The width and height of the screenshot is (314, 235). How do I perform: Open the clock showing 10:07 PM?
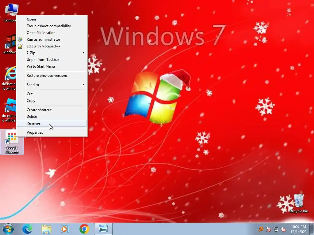[298, 229]
